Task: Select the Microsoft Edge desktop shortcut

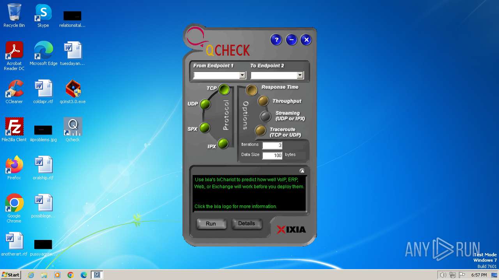Action: click(x=43, y=54)
